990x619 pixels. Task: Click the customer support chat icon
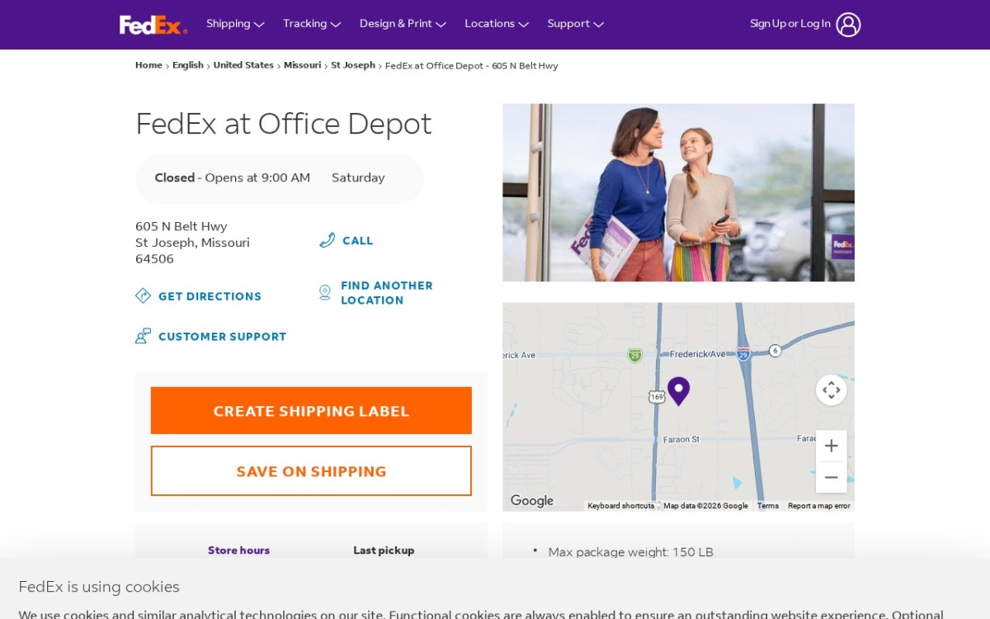144,336
